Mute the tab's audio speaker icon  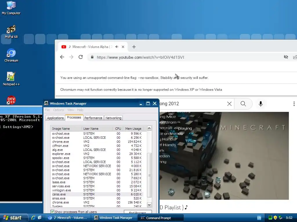coord(117,47)
